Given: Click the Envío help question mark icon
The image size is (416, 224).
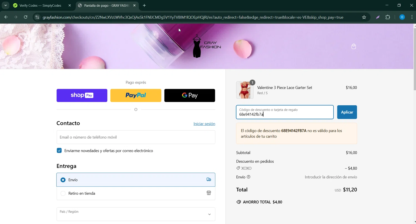Looking at the screenshot, I should coord(248,177).
